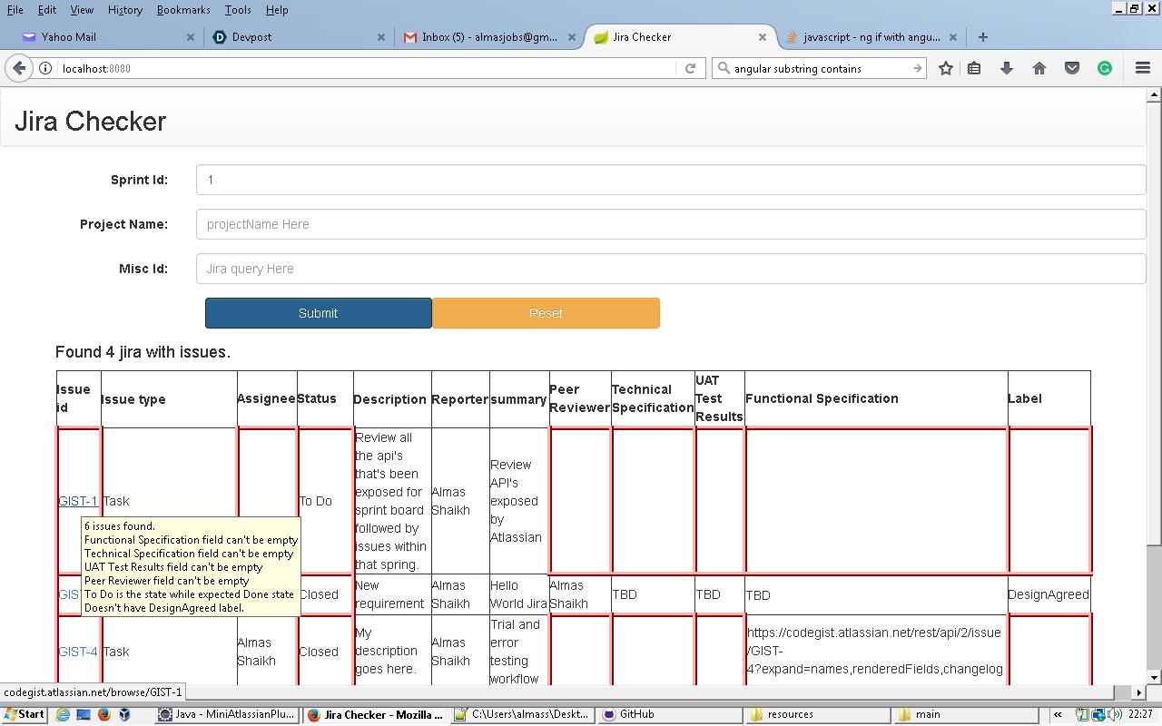The width and height of the screenshot is (1162, 726).
Task: Bookmark this page with the star icon
Action: point(946,68)
